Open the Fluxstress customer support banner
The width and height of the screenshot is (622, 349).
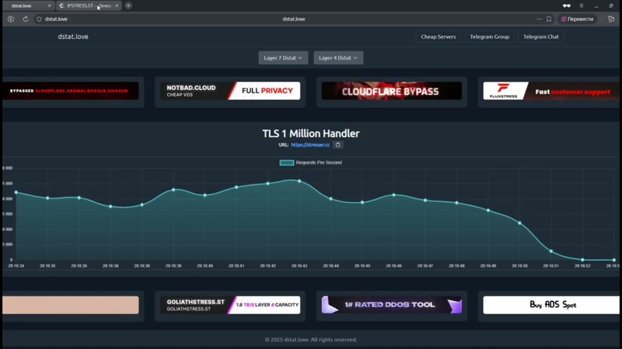click(x=552, y=91)
